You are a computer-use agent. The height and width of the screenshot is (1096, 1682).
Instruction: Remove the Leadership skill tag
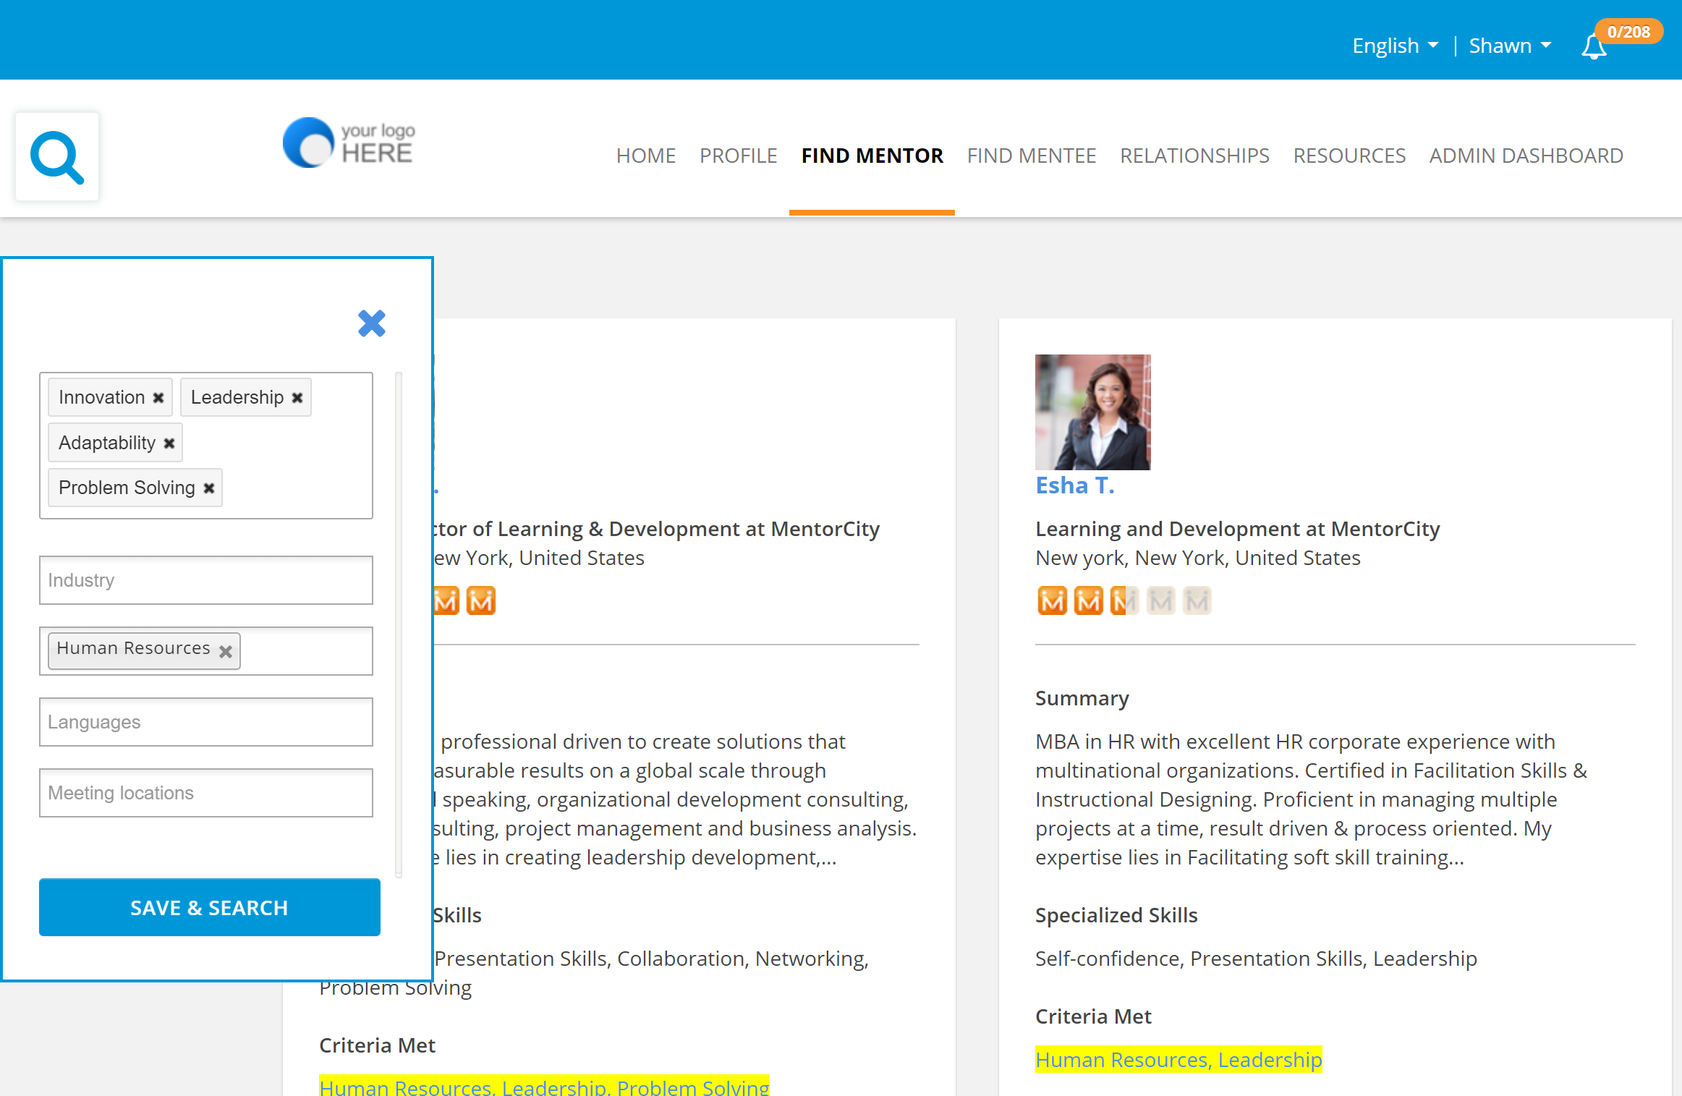tap(297, 398)
